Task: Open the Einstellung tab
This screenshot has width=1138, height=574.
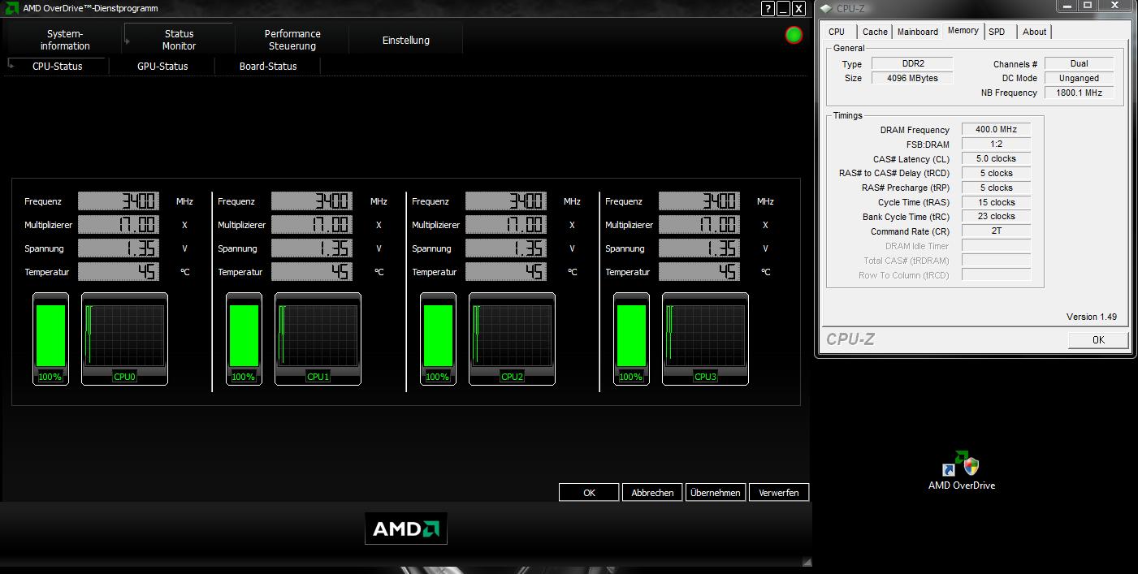Action: click(x=406, y=40)
